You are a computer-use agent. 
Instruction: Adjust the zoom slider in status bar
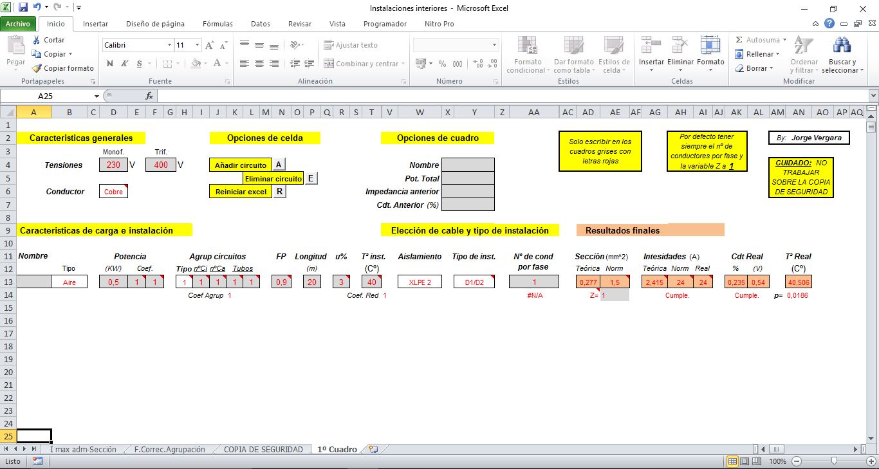(834, 461)
